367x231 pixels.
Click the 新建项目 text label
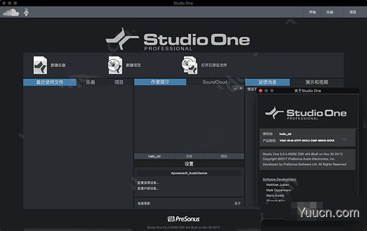click(x=133, y=65)
